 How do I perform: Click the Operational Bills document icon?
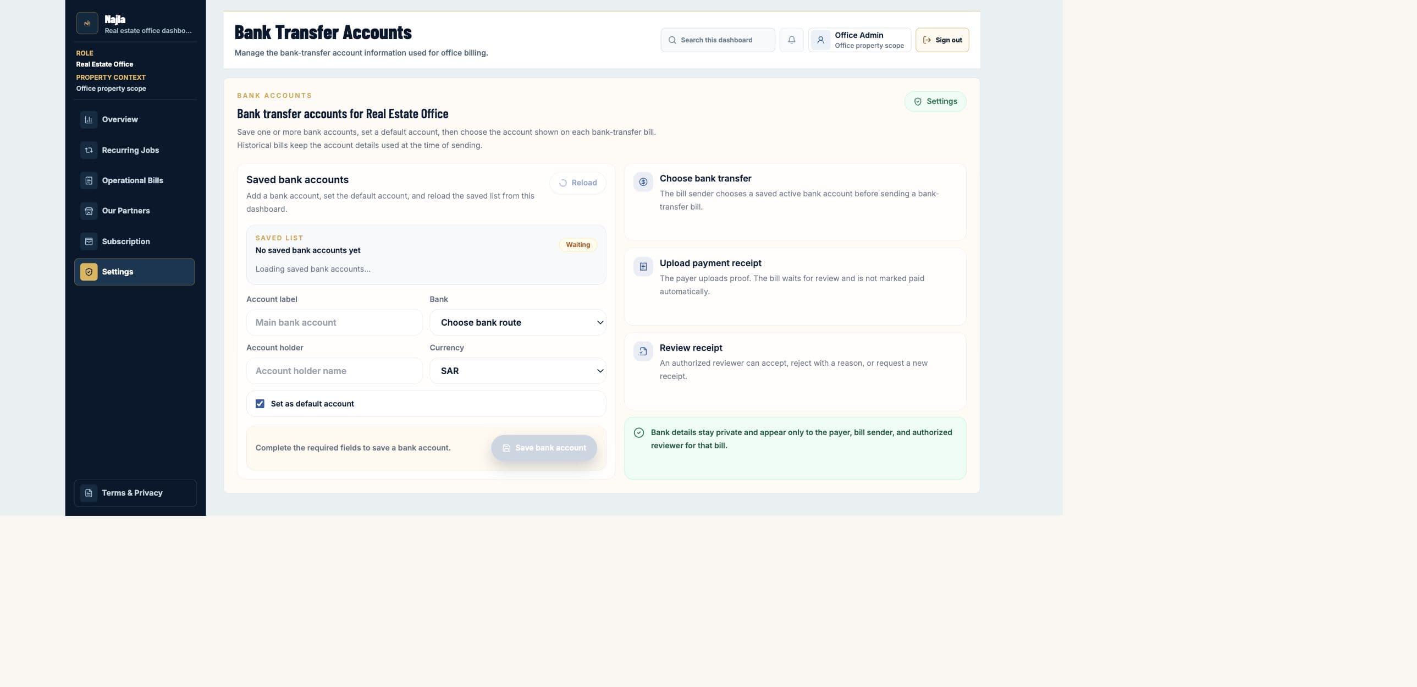[89, 180]
